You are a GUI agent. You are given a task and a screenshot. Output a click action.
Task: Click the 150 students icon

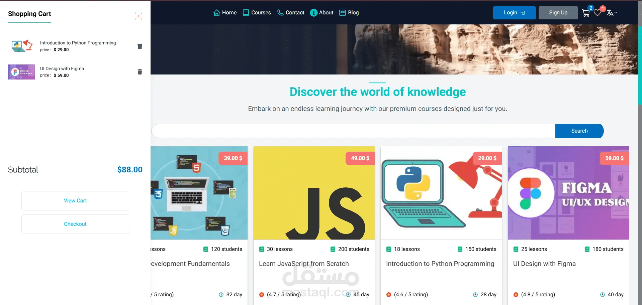460,249
